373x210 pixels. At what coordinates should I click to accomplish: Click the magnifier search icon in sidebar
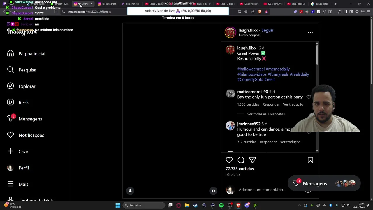pos(10,70)
